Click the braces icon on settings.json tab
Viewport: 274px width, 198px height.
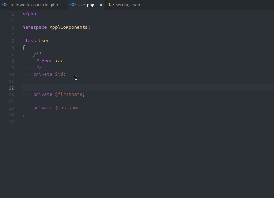pyautogui.click(x=111, y=5)
